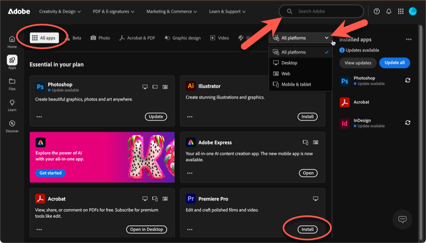Install Illustrator
426x243 pixels.
308,116
